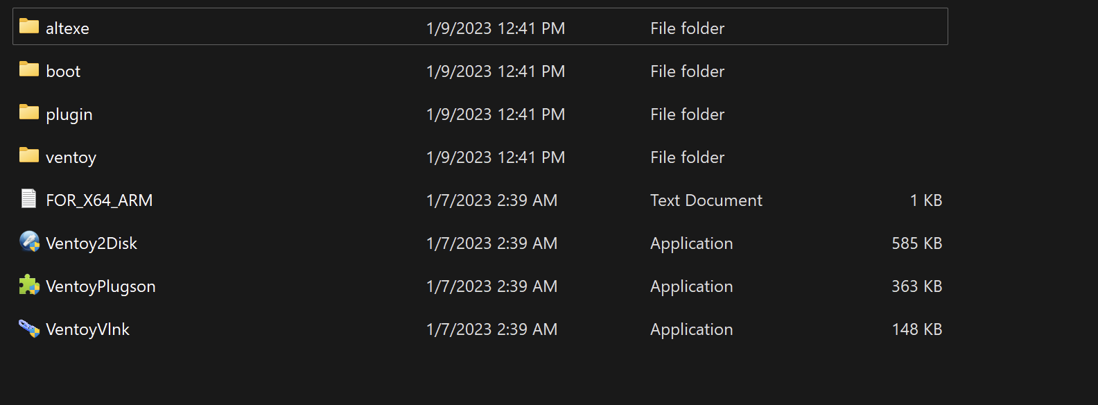Click the VentoyVlnk file name
The height and width of the screenshot is (405, 1098).
pos(88,329)
